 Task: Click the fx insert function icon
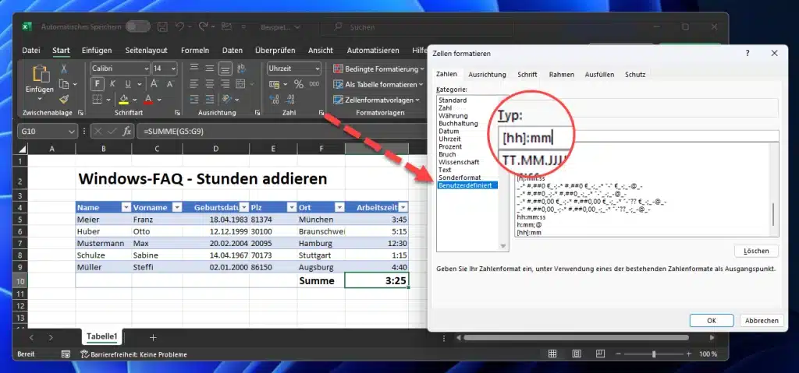(127, 132)
